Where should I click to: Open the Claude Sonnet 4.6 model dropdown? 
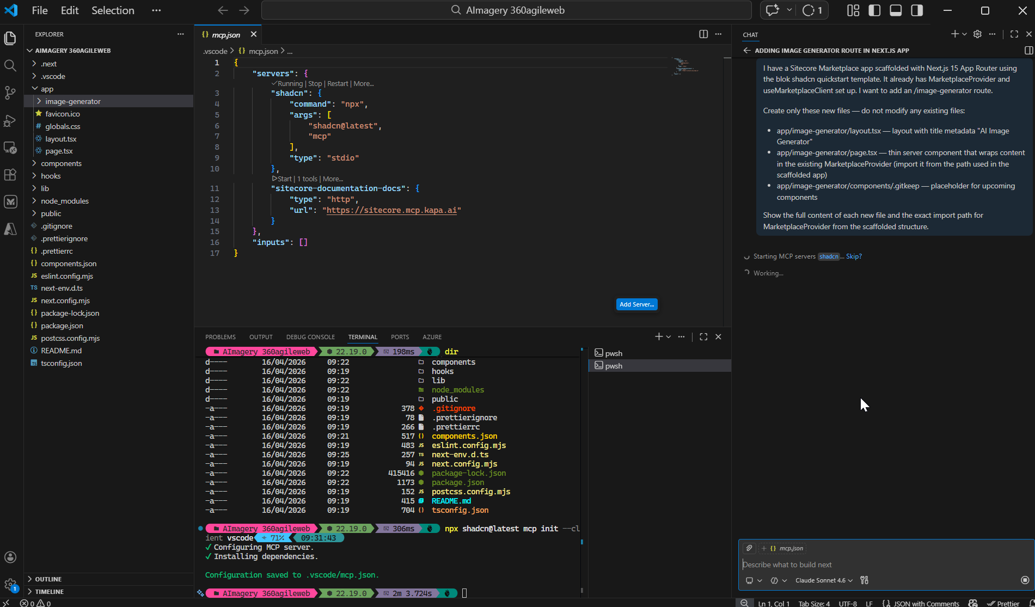tap(824, 580)
